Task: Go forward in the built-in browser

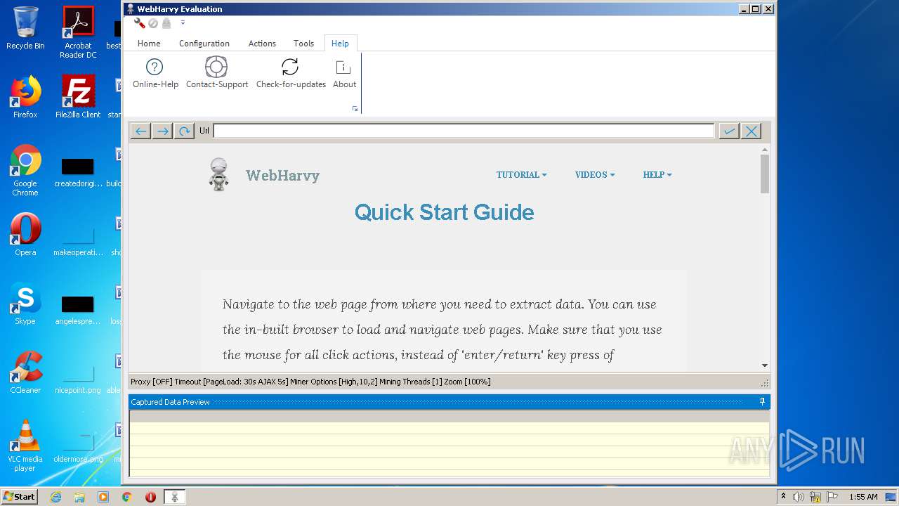Action: click(x=162, y=131)
